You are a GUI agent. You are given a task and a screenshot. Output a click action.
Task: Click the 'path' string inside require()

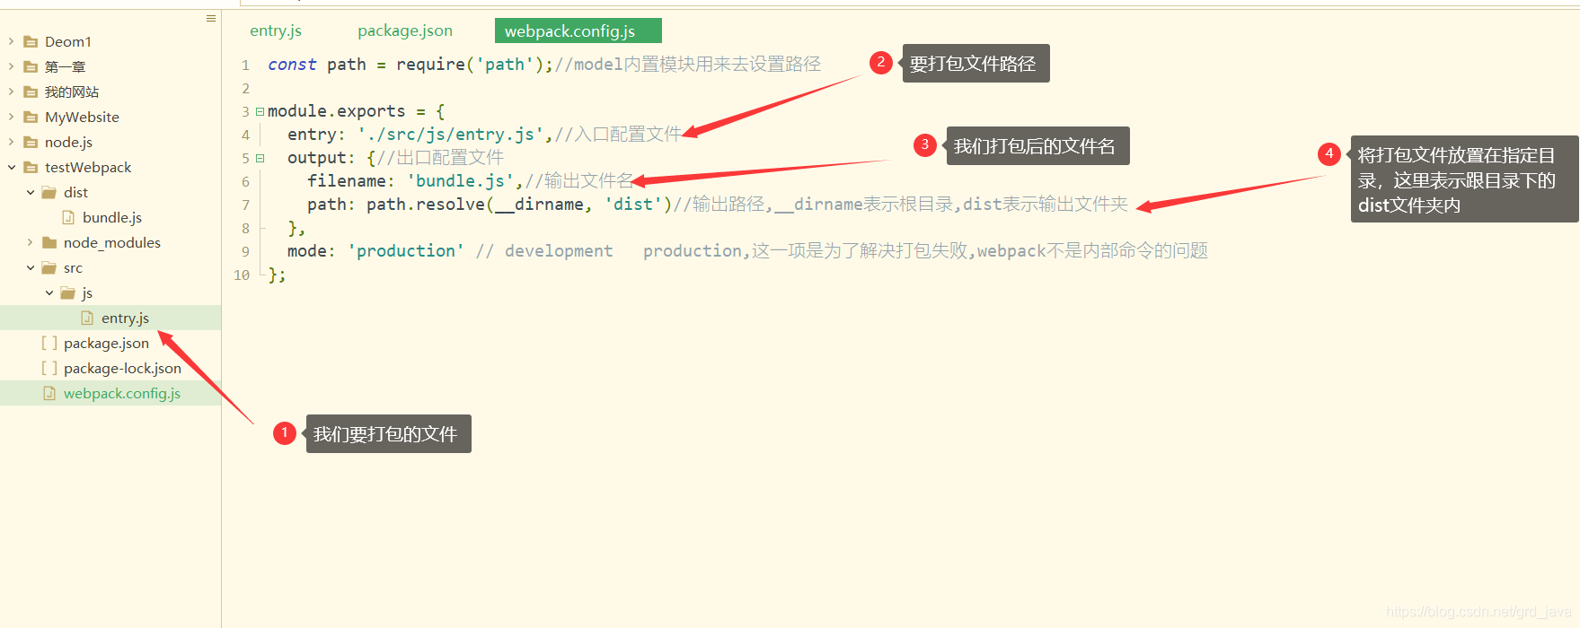(x=505, y=65)
